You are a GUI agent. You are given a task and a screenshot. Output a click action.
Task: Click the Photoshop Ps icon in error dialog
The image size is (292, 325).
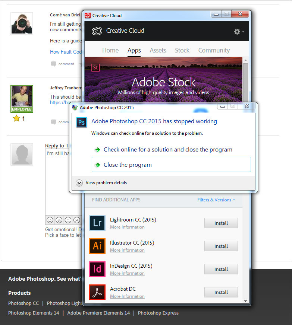point(81,122)
